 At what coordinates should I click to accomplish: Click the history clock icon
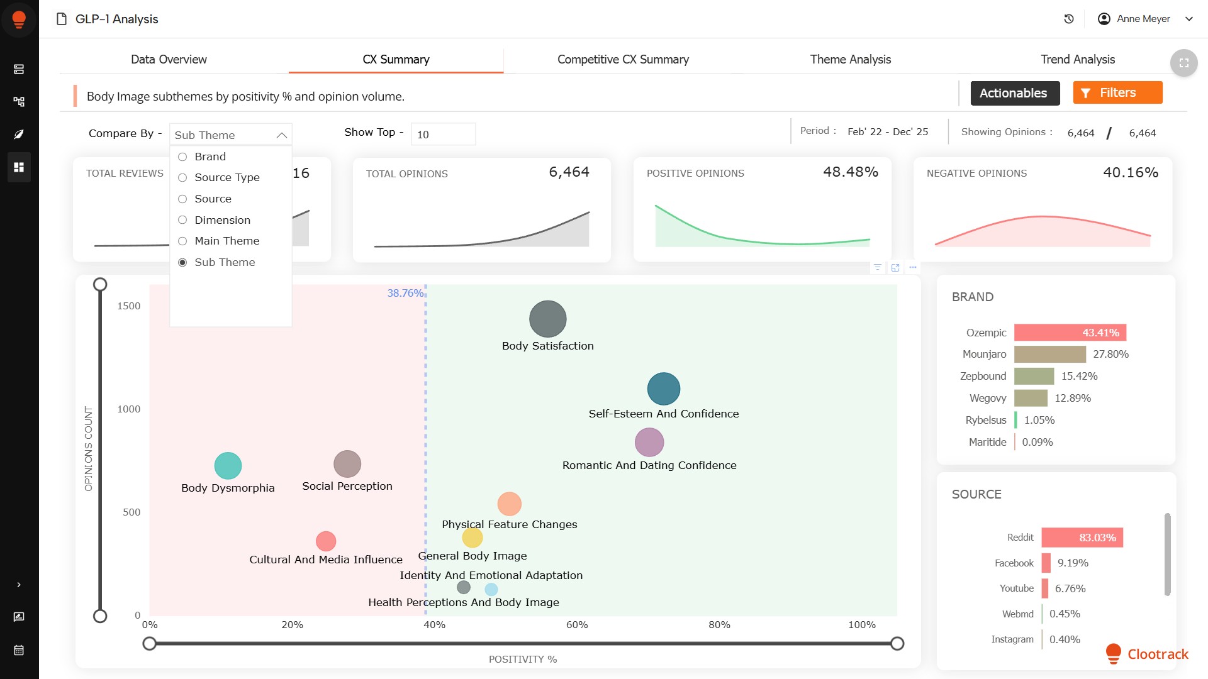coord(1068,19)
